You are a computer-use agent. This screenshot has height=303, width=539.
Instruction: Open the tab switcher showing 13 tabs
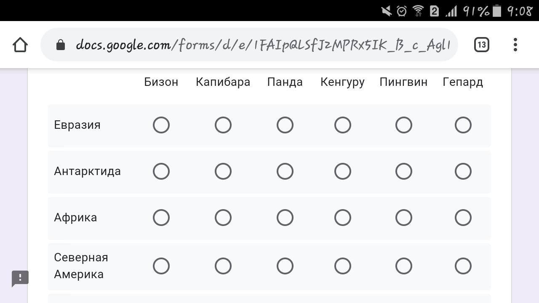coord(481,45)
